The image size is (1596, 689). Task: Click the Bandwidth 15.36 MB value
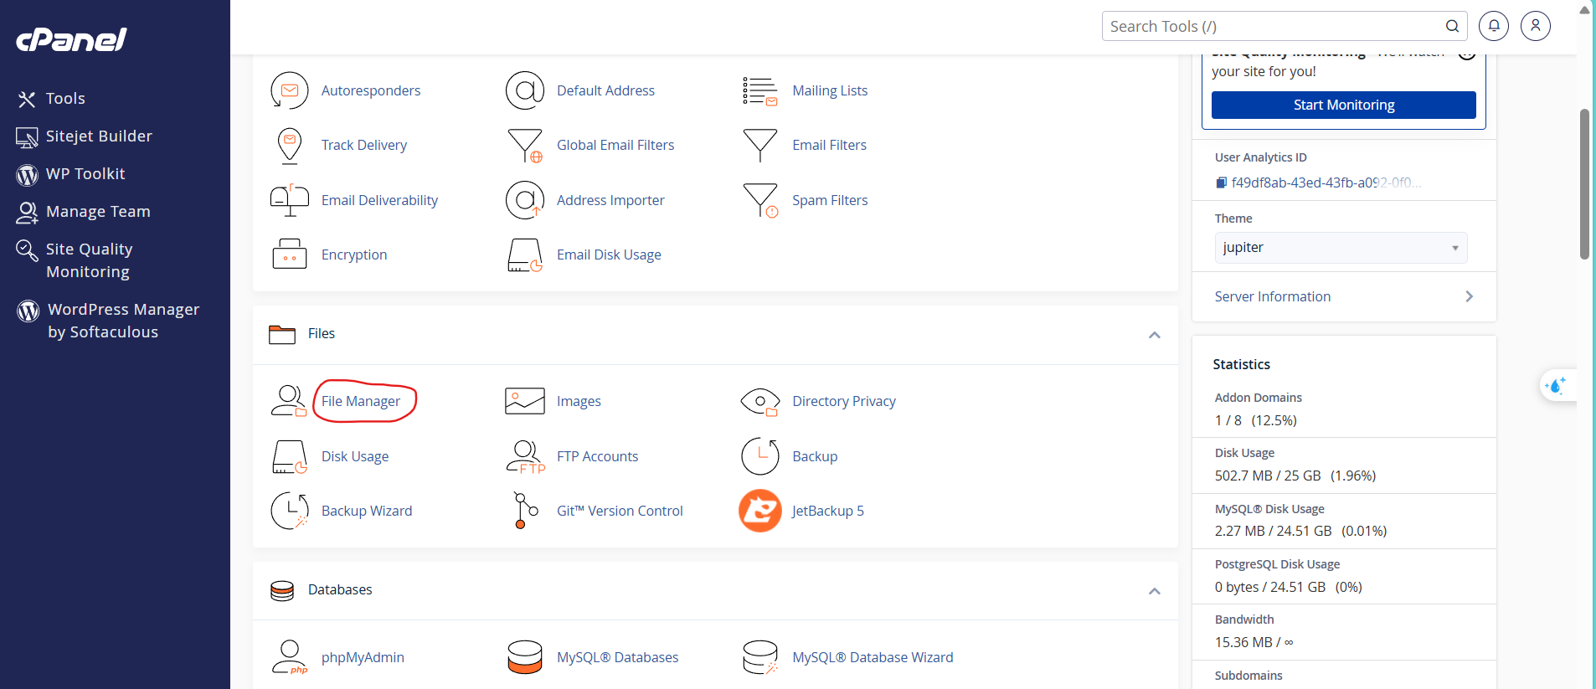coord(1254,642)
